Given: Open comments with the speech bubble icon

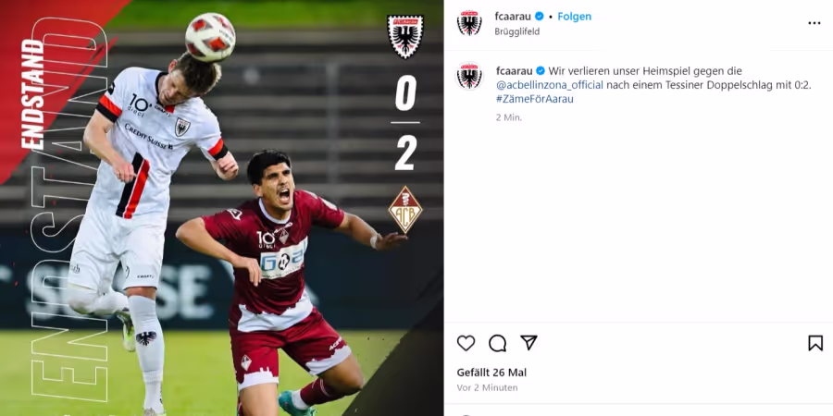Looking at the screenshot, I should point(497,343).
